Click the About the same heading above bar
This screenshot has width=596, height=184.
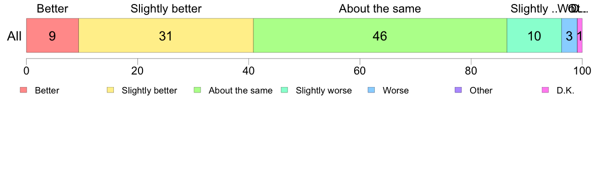(x=380, y=8)
